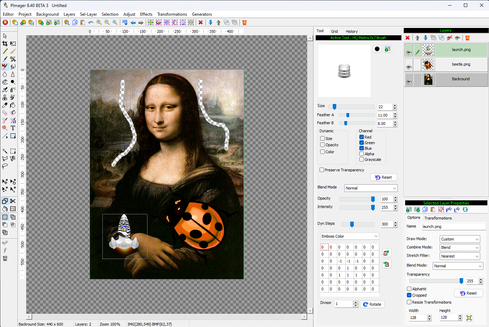This screenshot has width=489, height=327.
Task: Select the clone stamp tool
Action: tap(5, 97)
